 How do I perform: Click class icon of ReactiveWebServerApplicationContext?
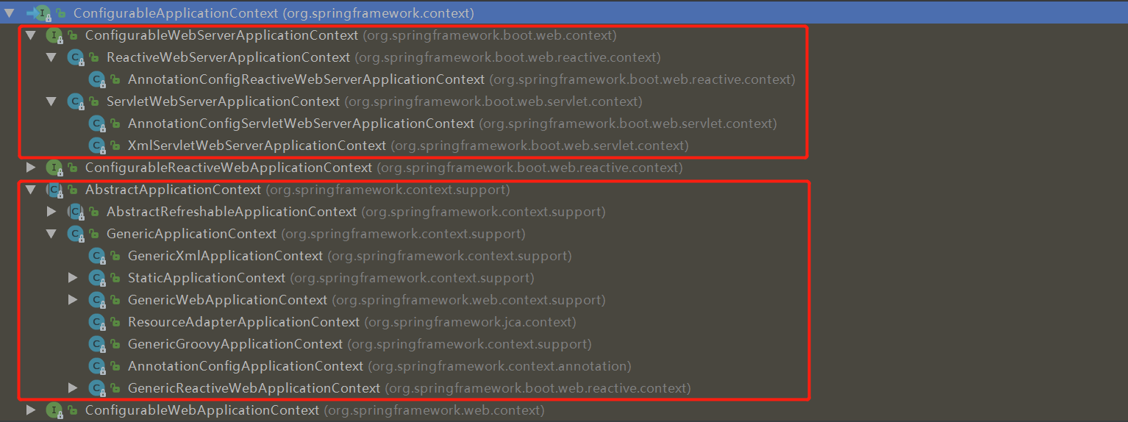(75, 57)
